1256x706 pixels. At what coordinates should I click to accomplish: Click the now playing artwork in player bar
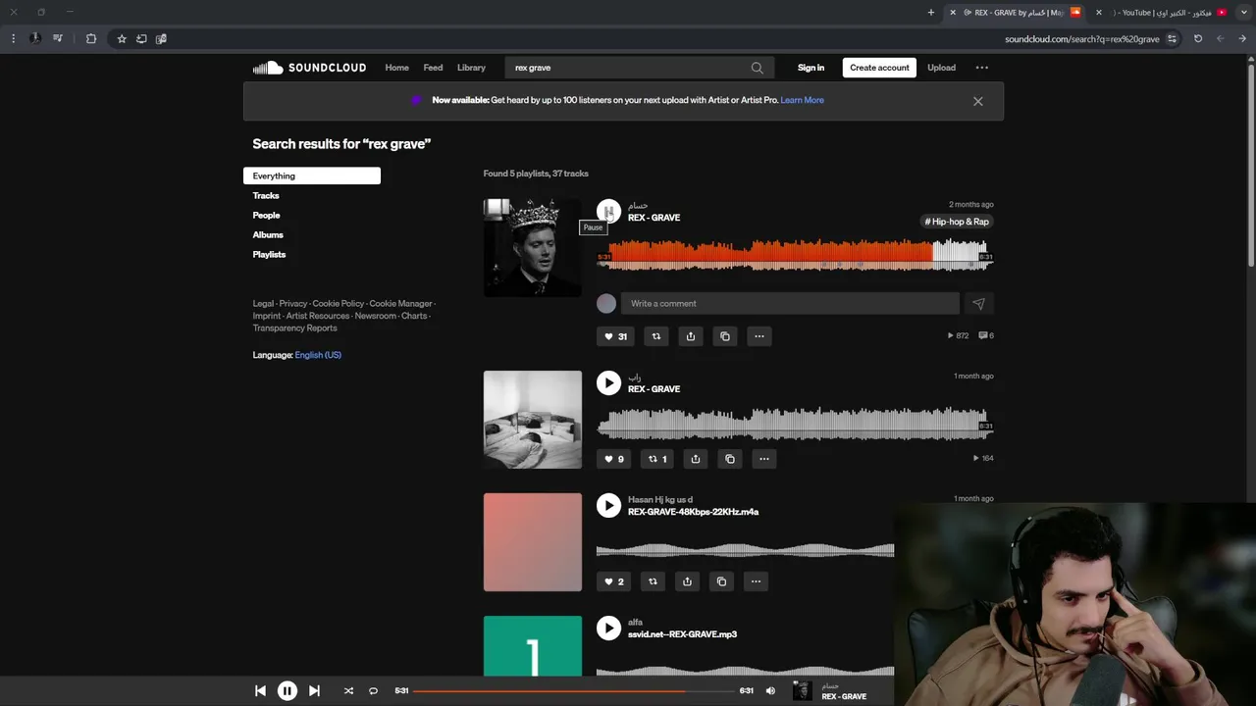pos(802,691)
